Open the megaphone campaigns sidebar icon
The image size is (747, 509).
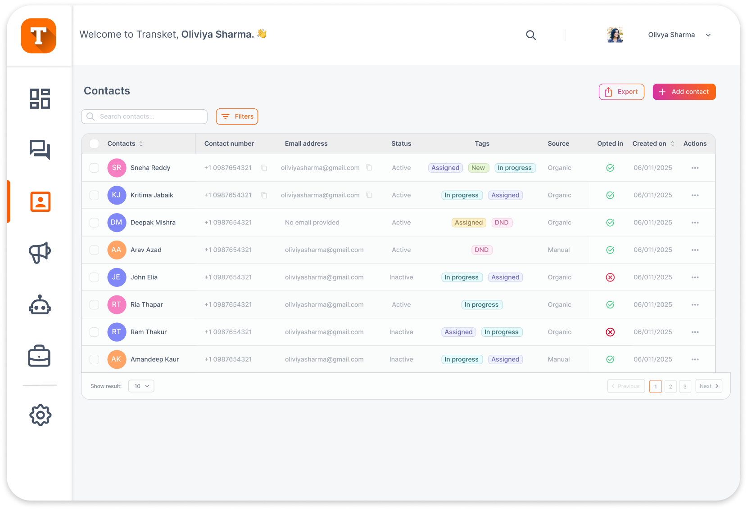tap(40, 253)
